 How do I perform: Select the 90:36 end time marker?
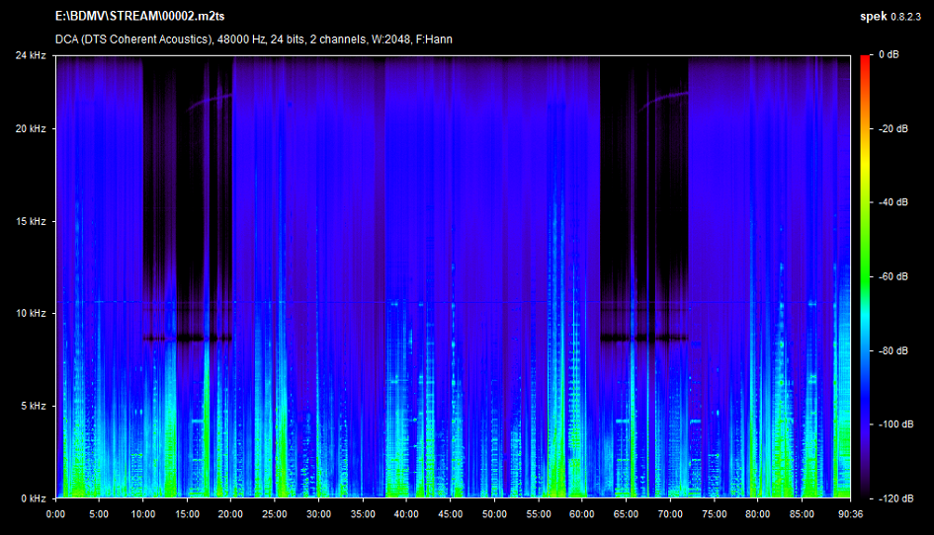[x=849, y=513]
